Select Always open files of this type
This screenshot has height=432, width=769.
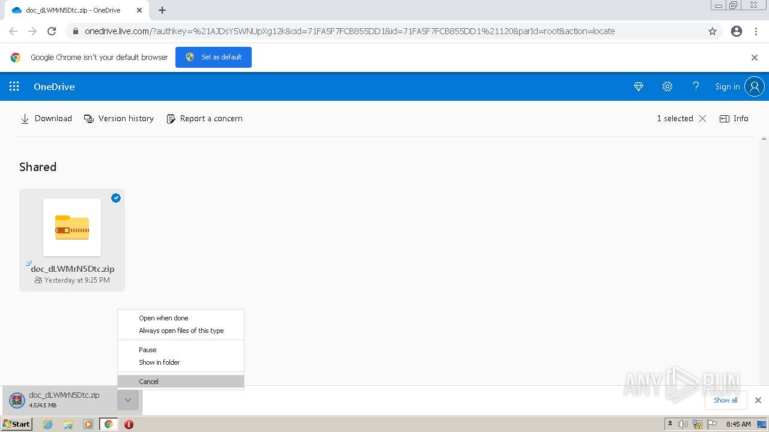(x=181, y=331)
